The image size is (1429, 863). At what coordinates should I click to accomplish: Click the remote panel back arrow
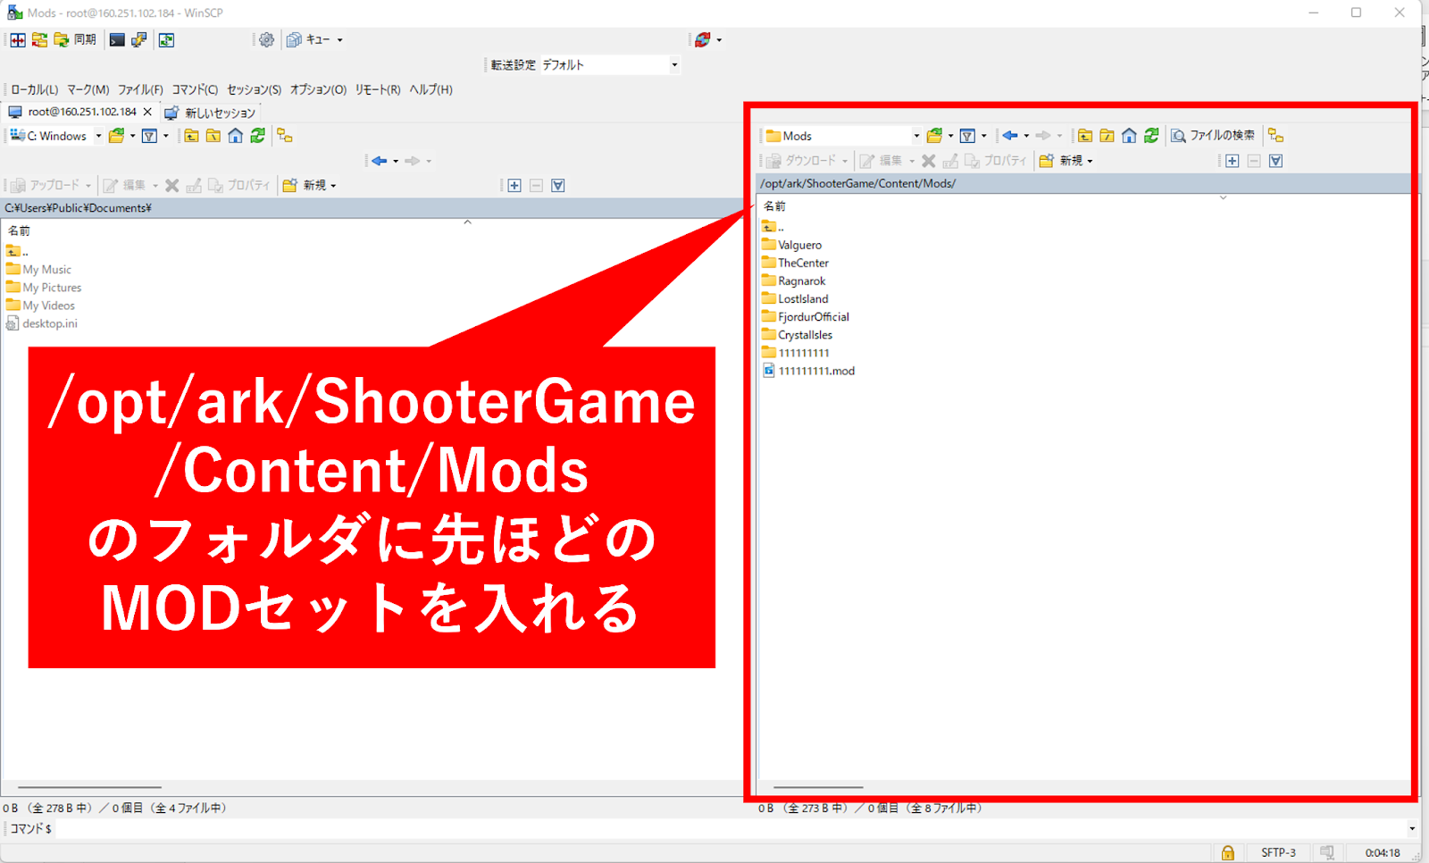[1010, 136]
